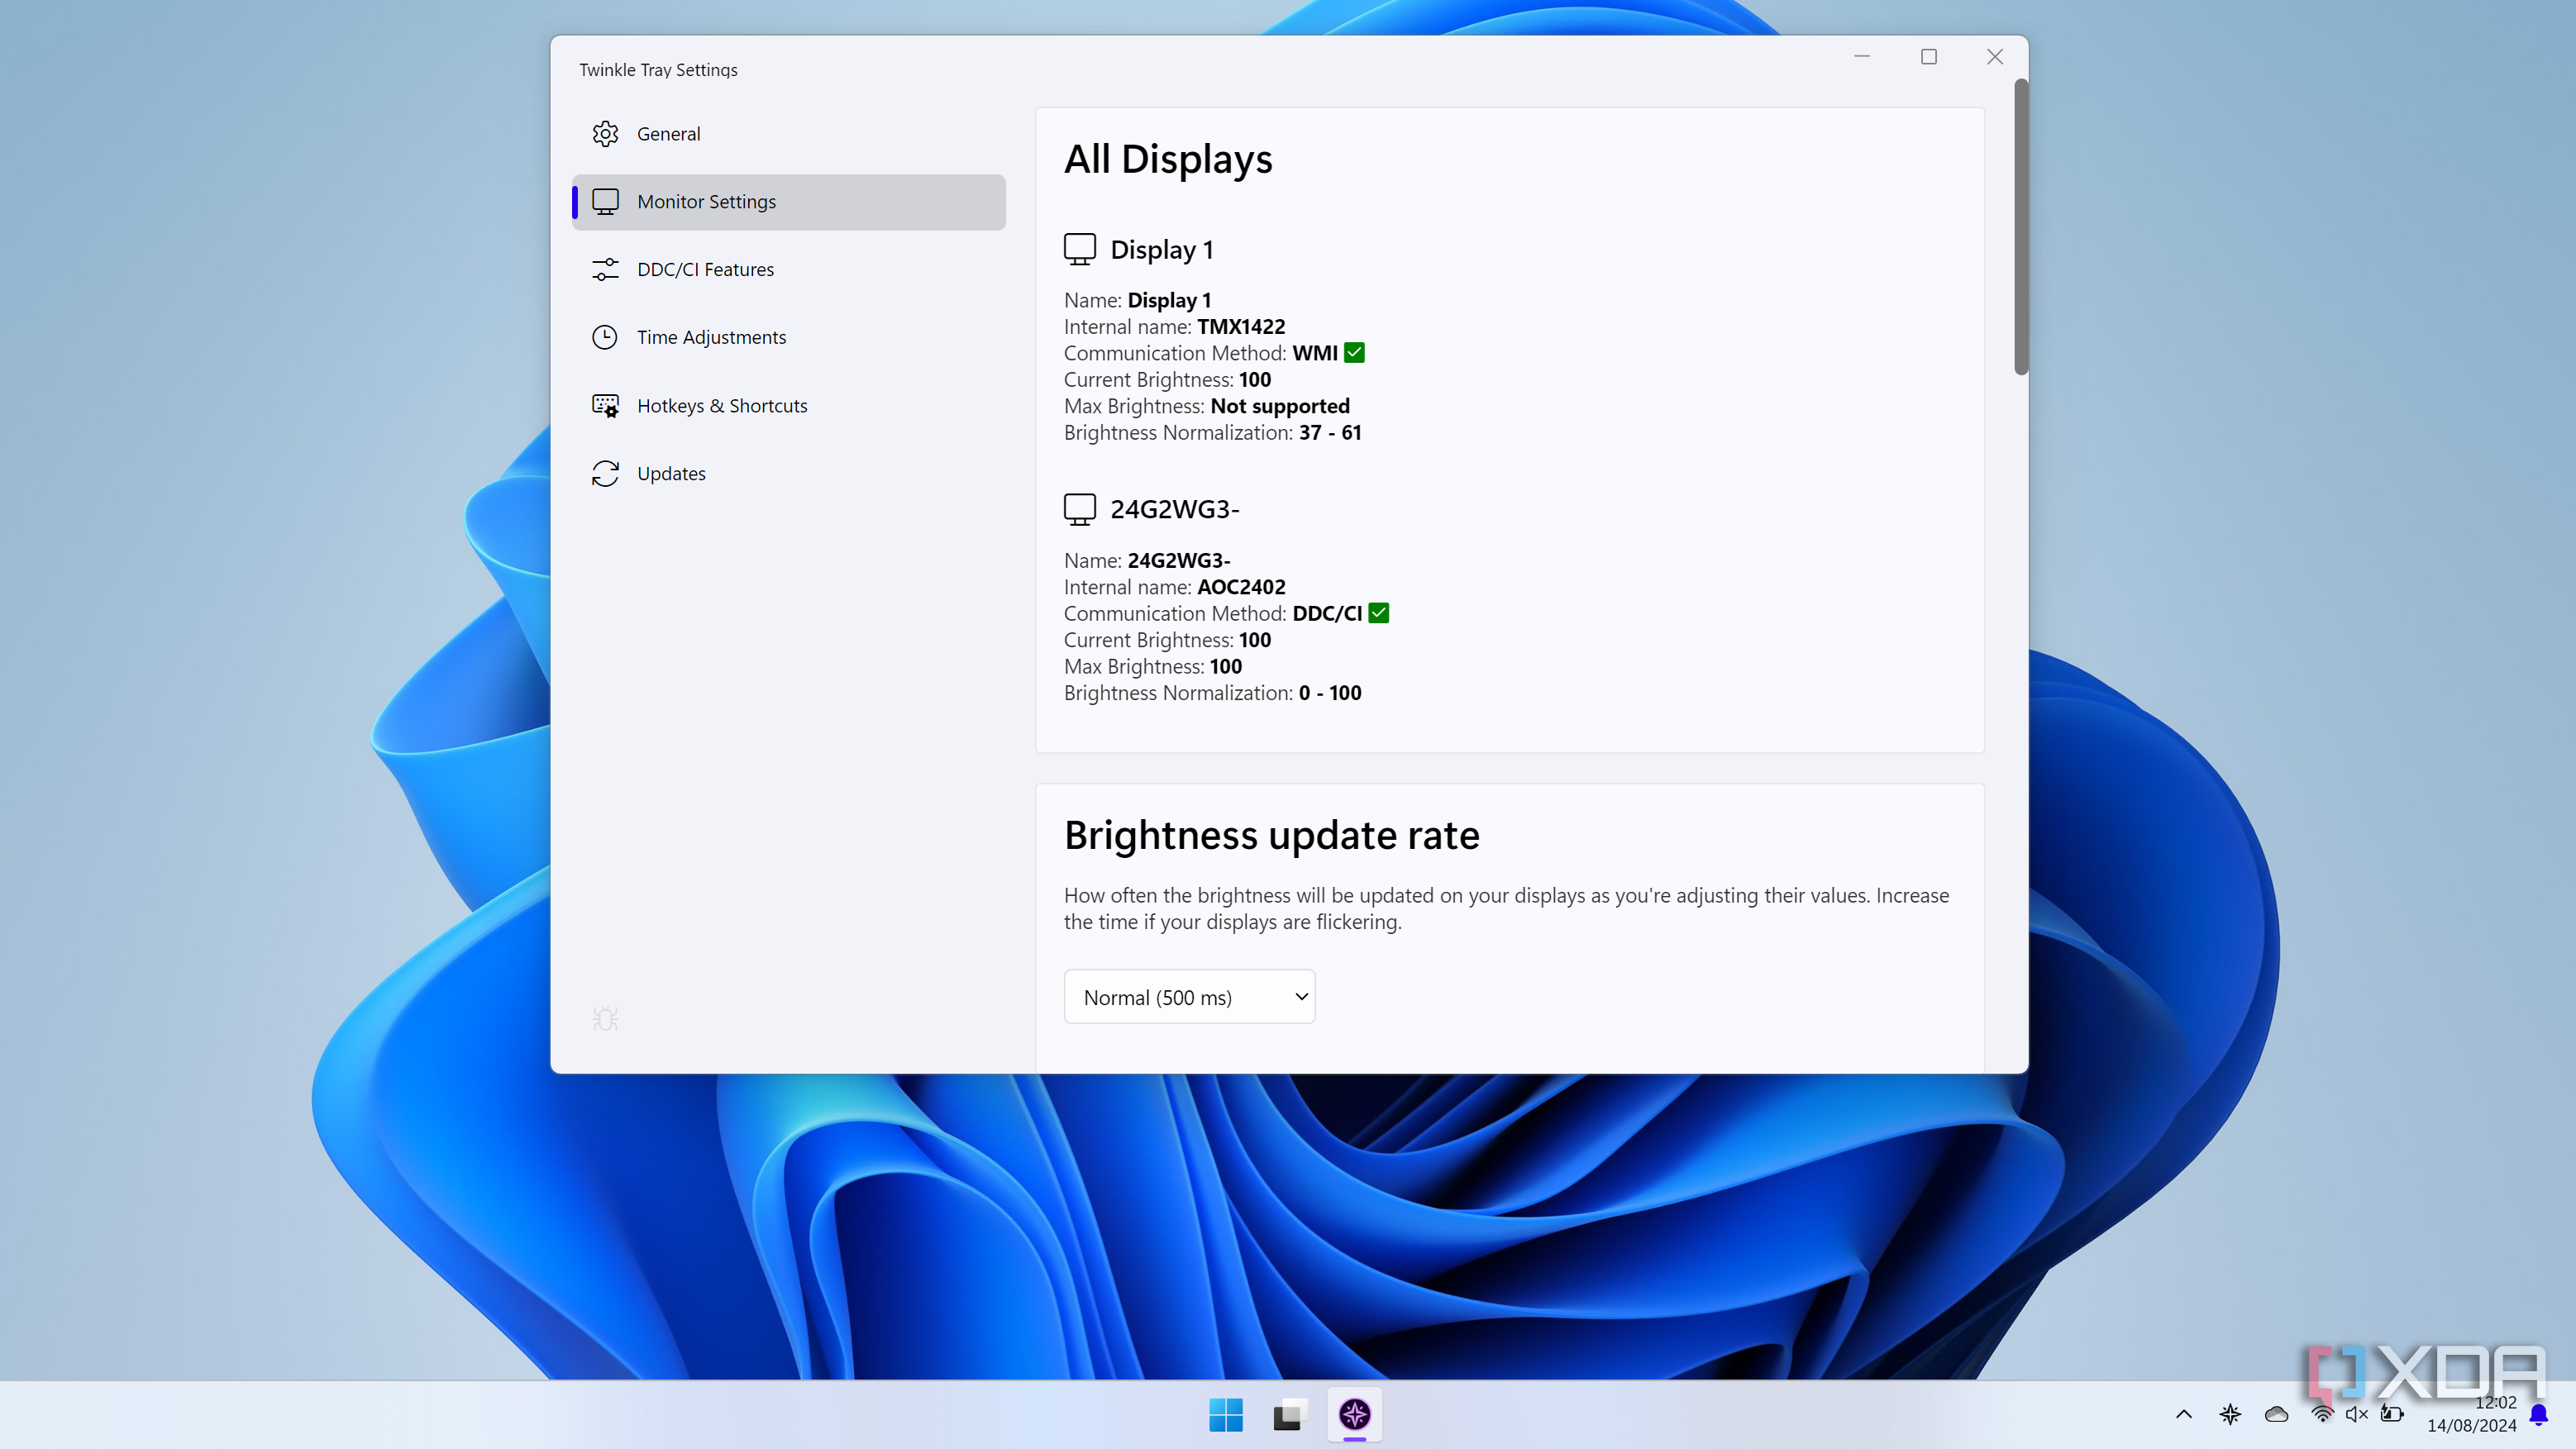The width and height of the screenshot is (2576, 1449).
Task: Open the notification bell in taskbar
Action: coord(2539,1414)
